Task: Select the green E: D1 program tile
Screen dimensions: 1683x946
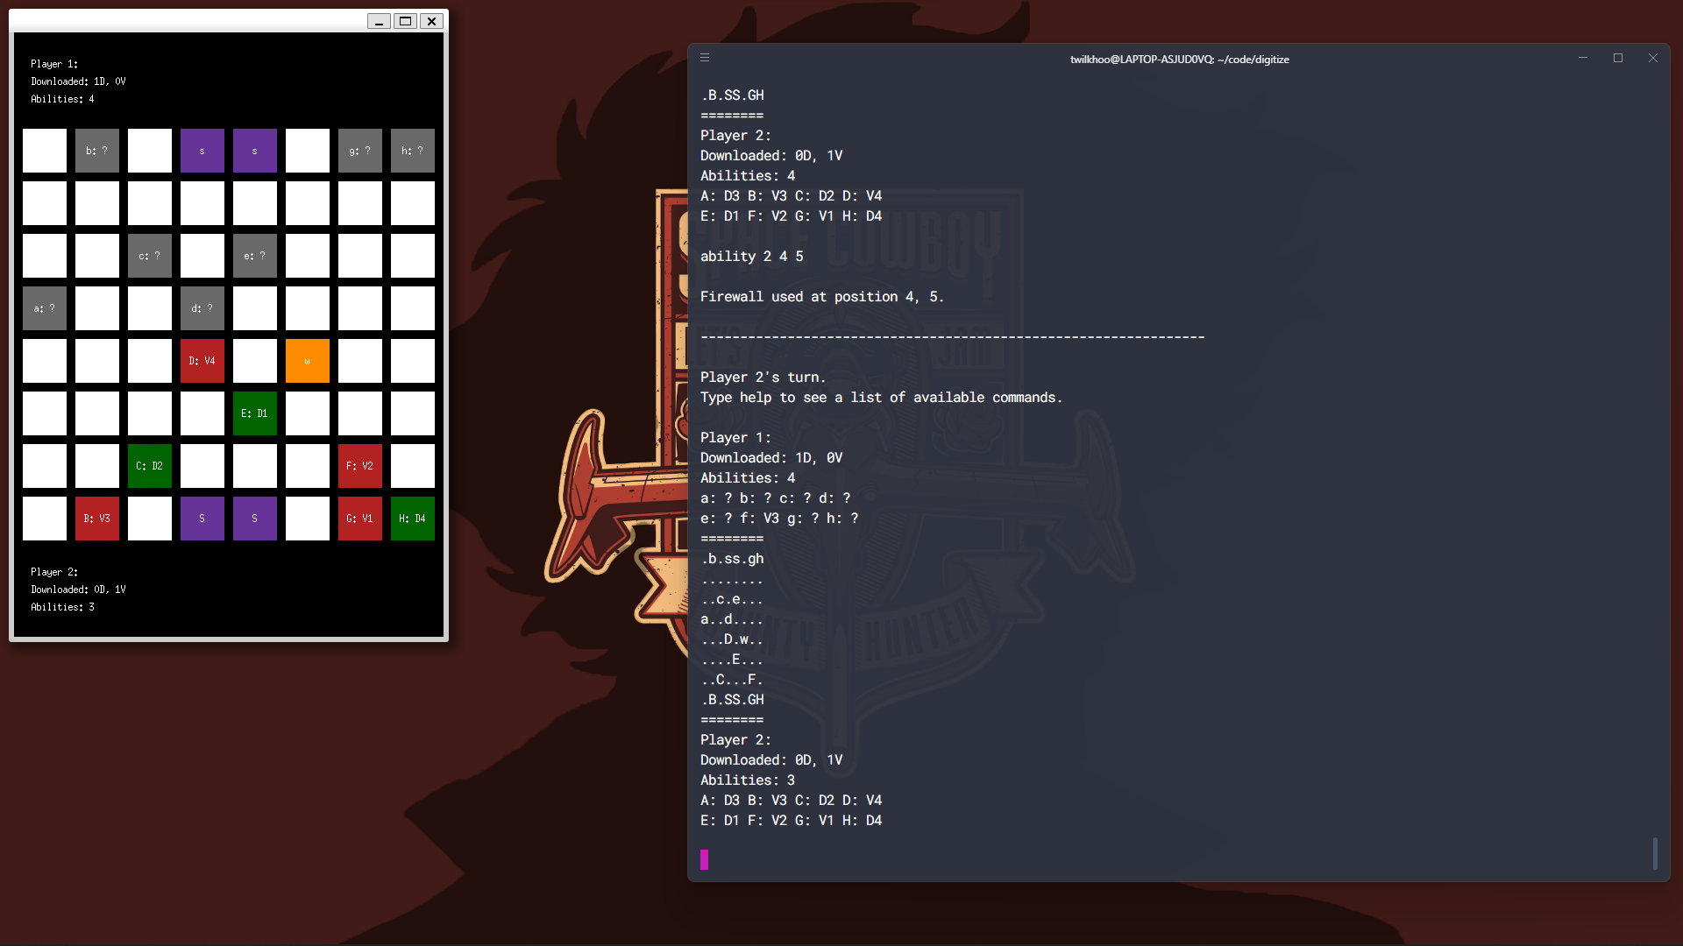Action: pyautogui.click(x=255, y=413)
